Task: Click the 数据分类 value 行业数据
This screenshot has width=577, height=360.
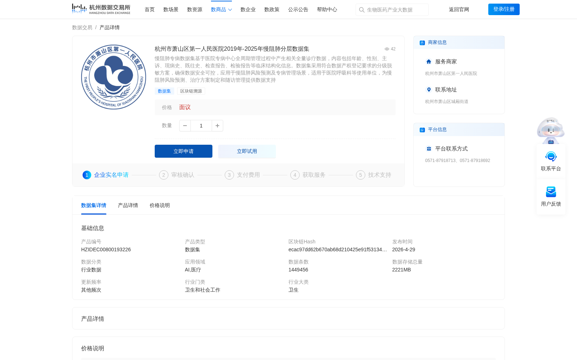Action: pos(91,270)
